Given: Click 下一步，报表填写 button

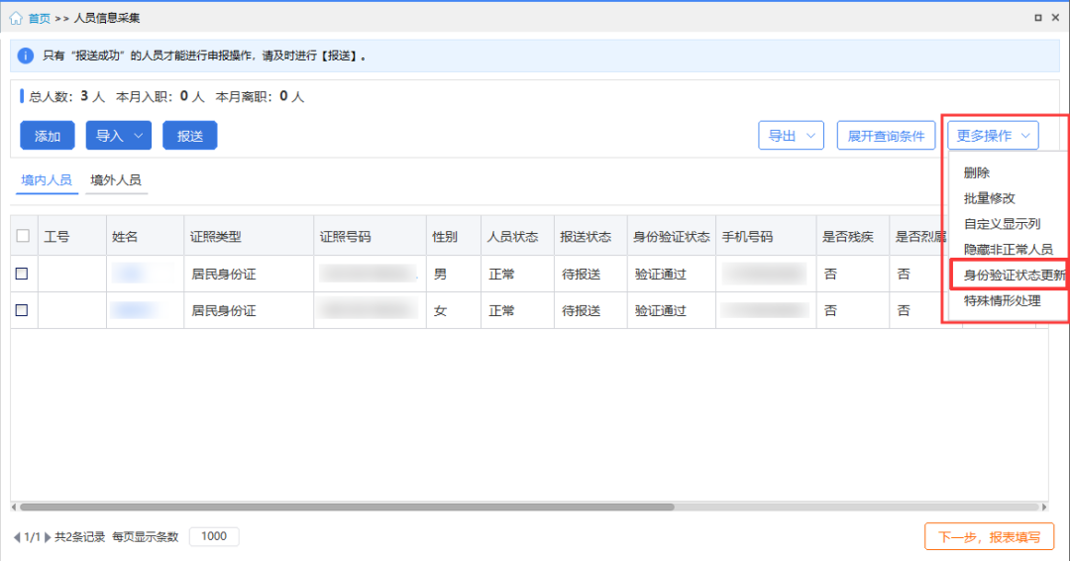Looking at the screenshot, I should click(x=989, y=537).
